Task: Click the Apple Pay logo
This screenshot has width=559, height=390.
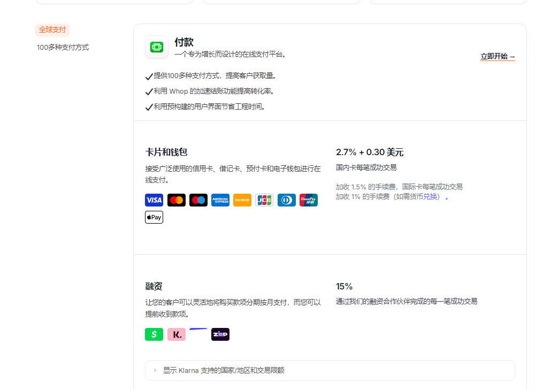Action: click(154, 217)
